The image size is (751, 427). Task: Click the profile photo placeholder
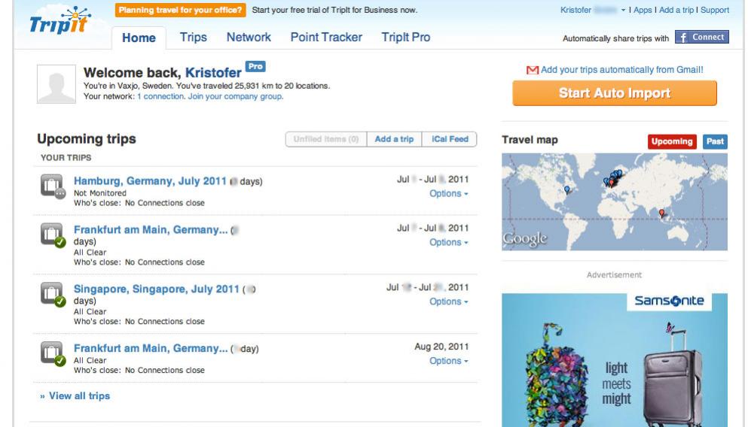[56, 83]
